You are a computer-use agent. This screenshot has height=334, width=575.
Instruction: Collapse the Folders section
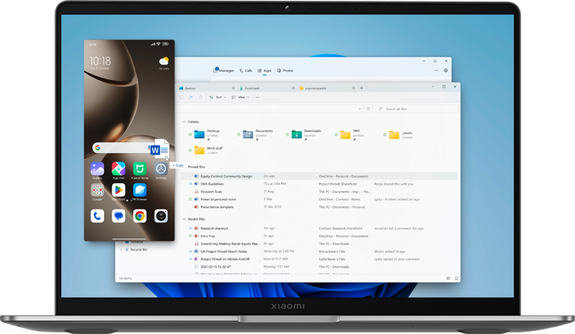(184, 122)
